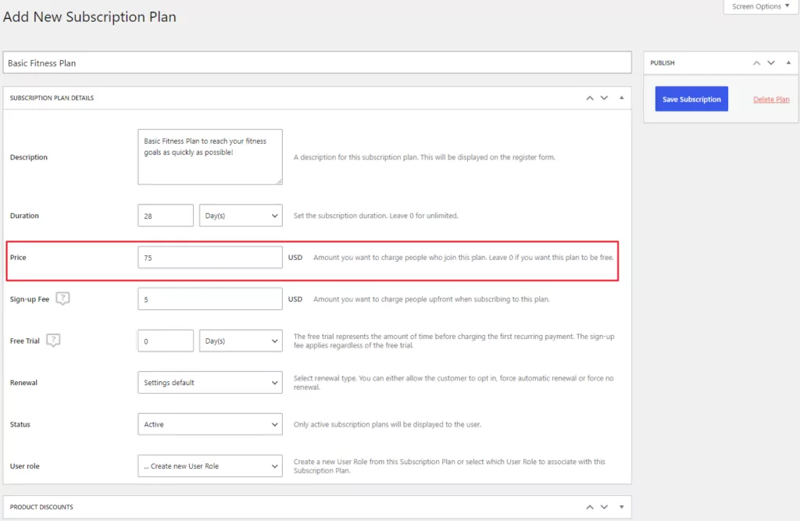Move Subscription Plan Details panel up
Image resolution: width=800 pixels, height=521 pixels.
(590, 98)
